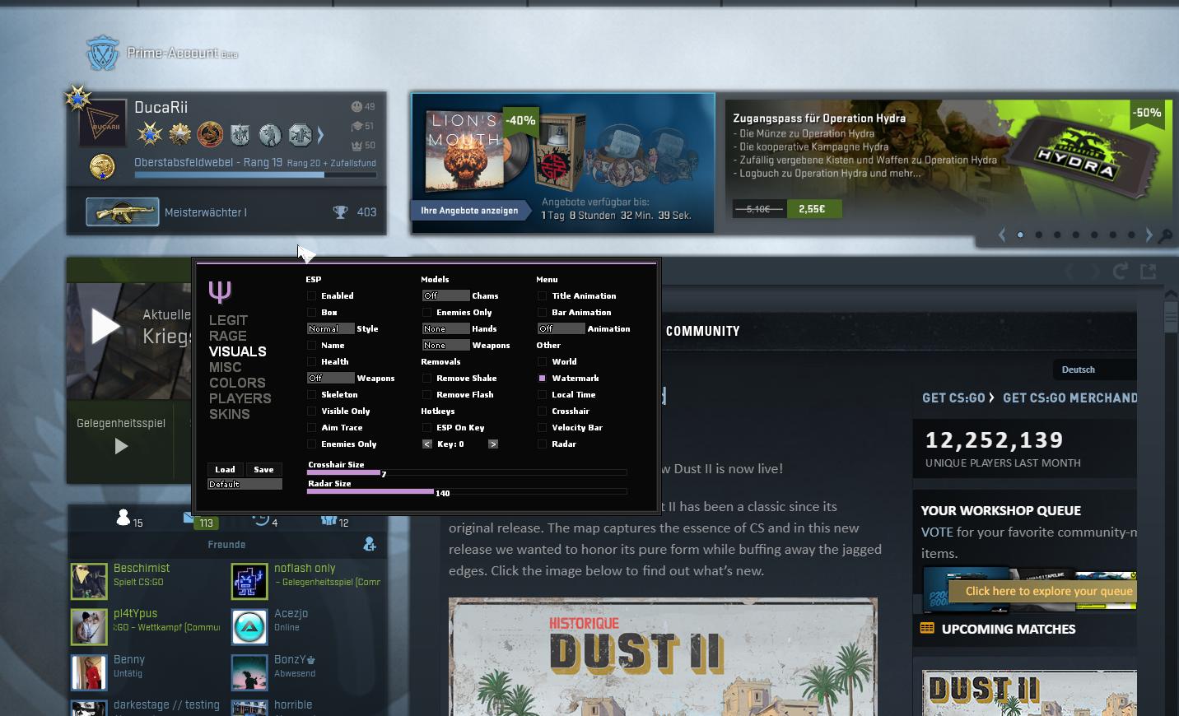This screenshot has height=716, width=1179.
Task: Switch to the LEGIT tab
Action: (x=228, y=320)
